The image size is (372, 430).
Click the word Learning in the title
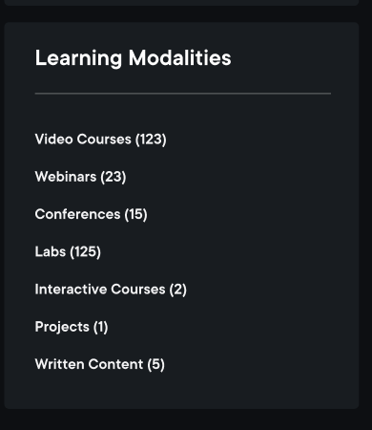coord(78,58)
